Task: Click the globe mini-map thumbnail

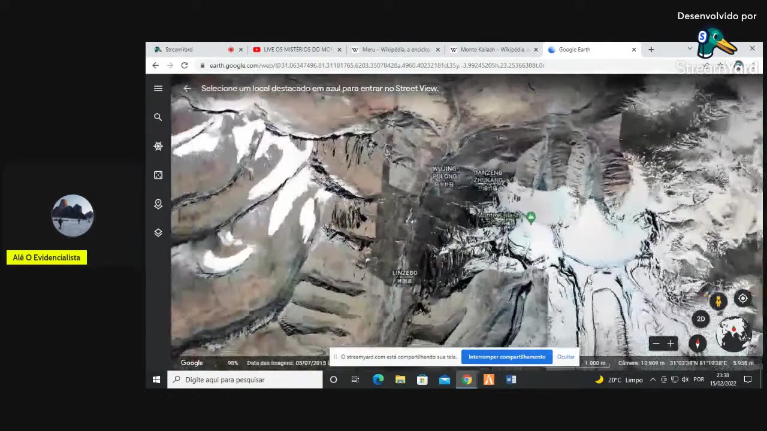Action: [733, 333]
